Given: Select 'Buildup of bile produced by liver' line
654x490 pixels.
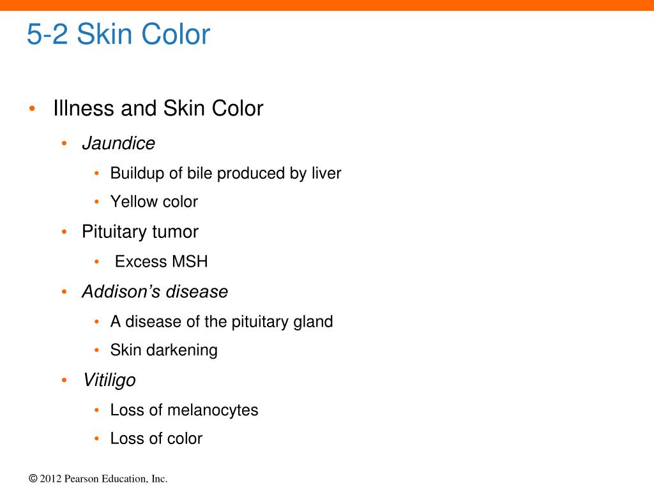Looking at the screenshot, I should [225, 174].
